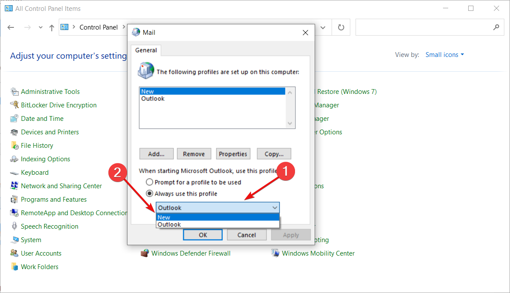Open the Keyboard settings link

point(35,173)
